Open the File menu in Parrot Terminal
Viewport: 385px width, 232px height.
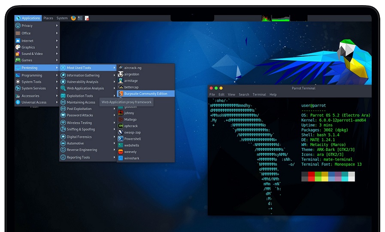tap(212, 95)
